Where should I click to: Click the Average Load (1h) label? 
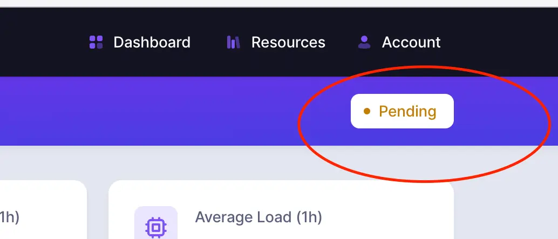pos(258,217)
